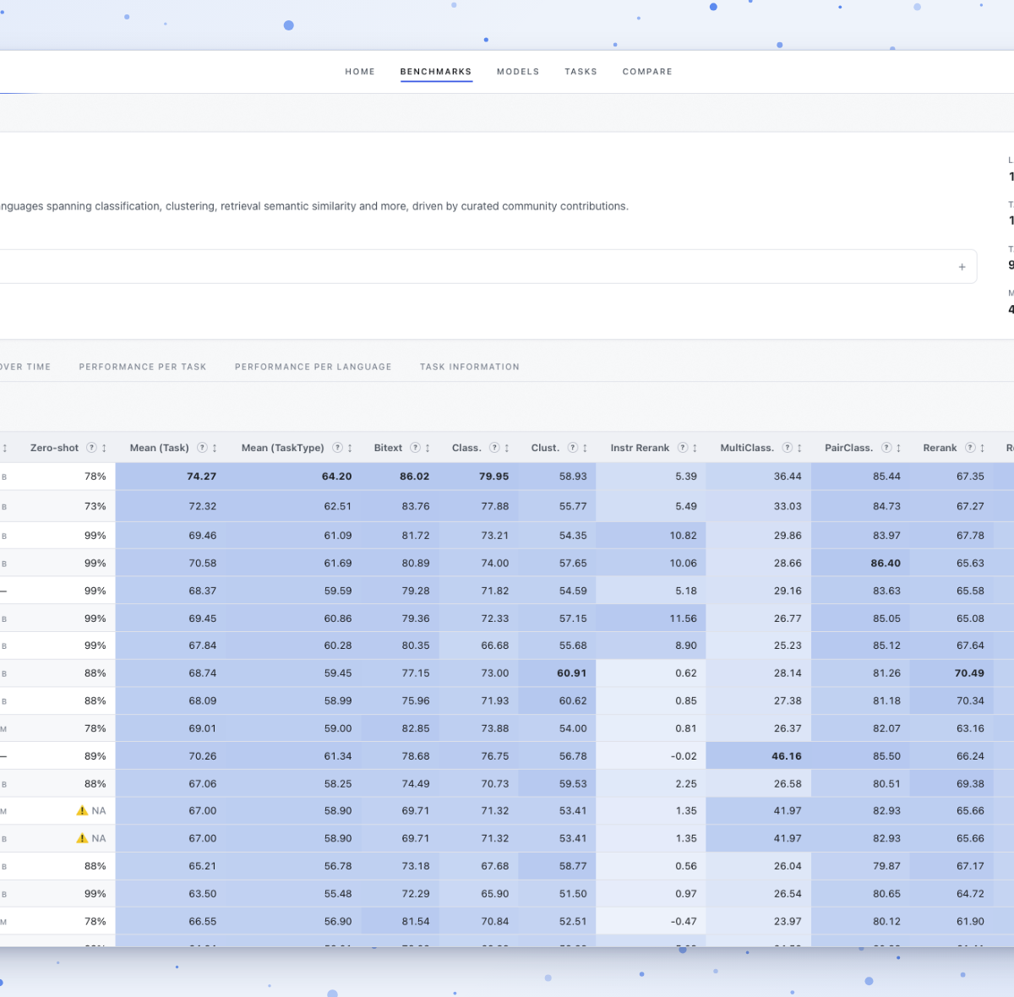Sort by Mean (Task) arrow
The image size is (1014, 997).
pyautogui.click(x=215, y=448)
